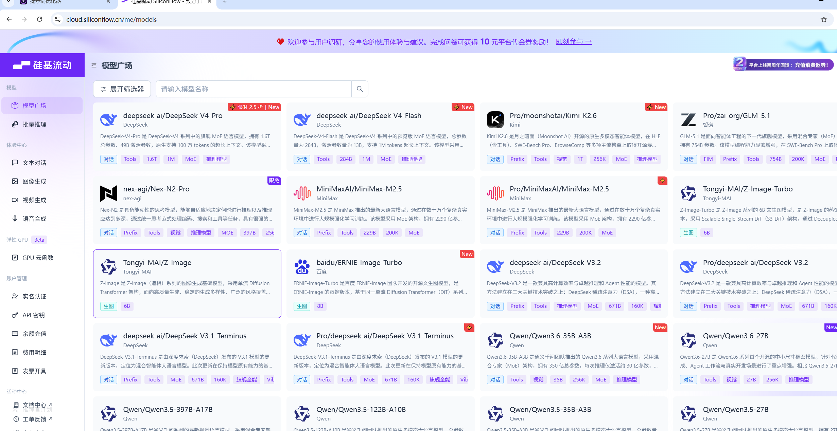Close the 提示词优化器 browser tab

pos(108,2)
